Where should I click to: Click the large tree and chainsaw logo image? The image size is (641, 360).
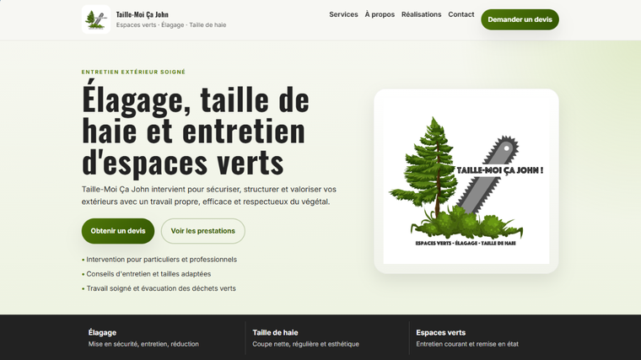click(466, 181)
